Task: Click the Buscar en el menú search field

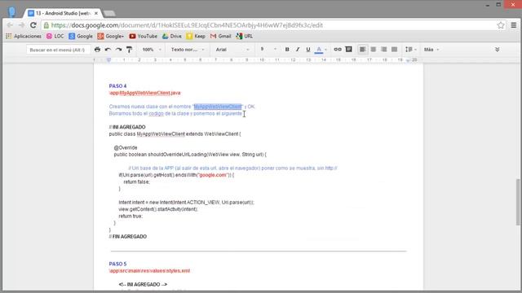Action: 57,50
